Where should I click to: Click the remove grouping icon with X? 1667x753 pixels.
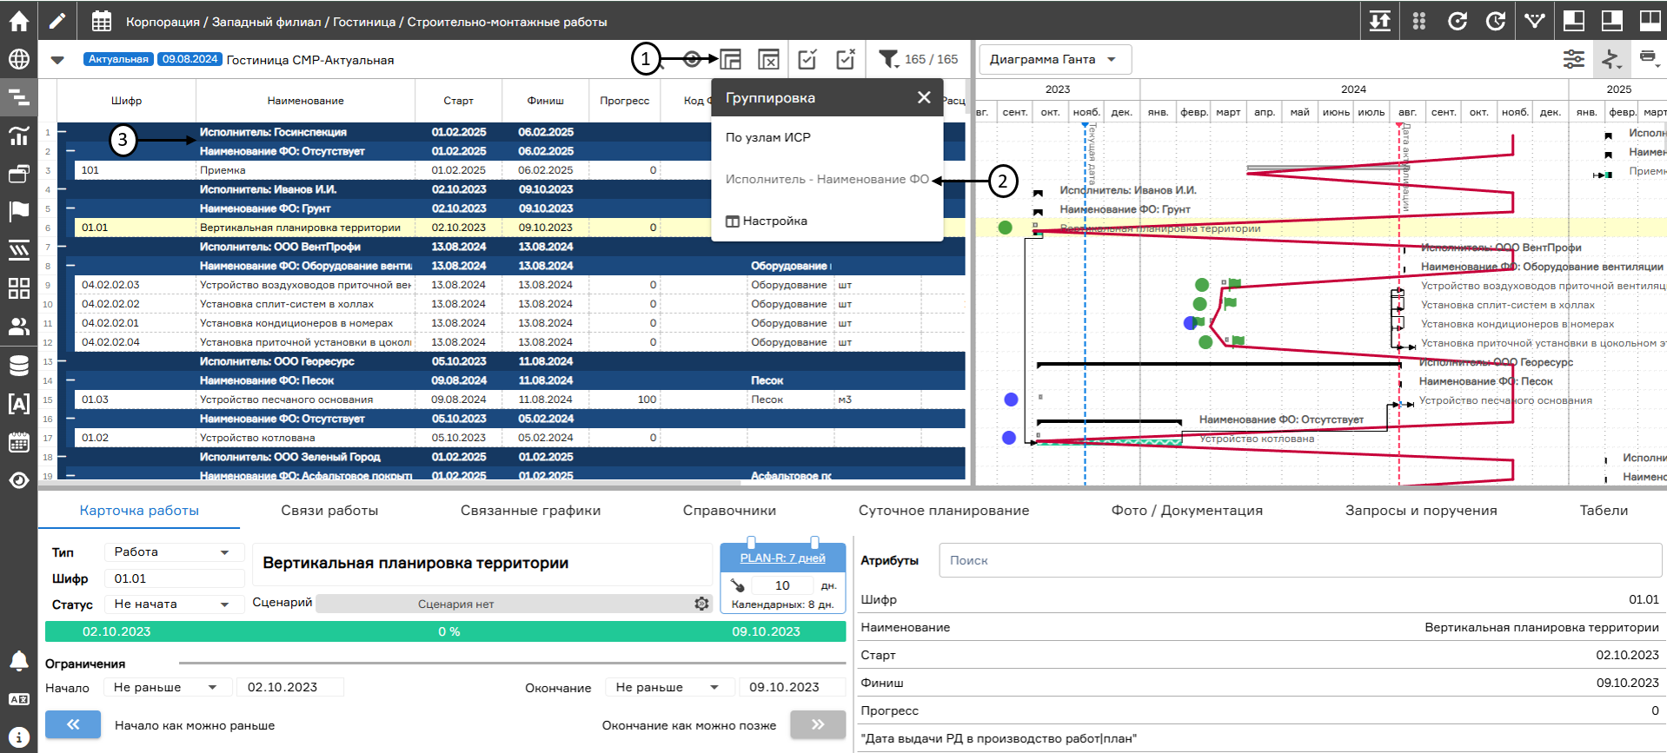(768, 59)
